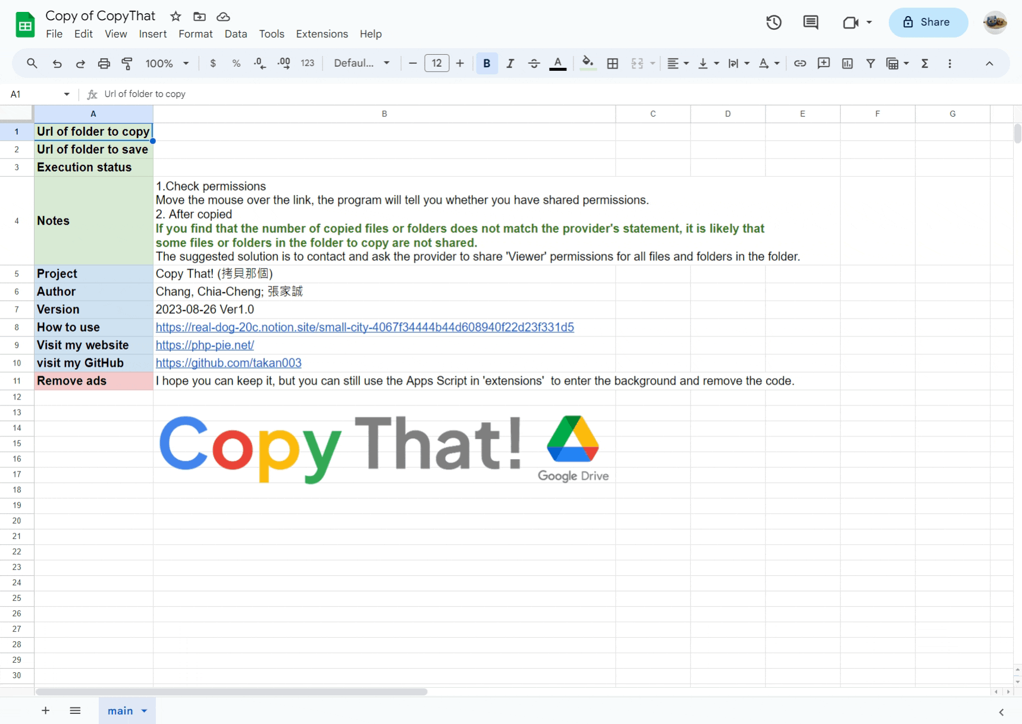1022x724 pixels.
Task: Open more toolbar options
Action: [x=950, y=63]
